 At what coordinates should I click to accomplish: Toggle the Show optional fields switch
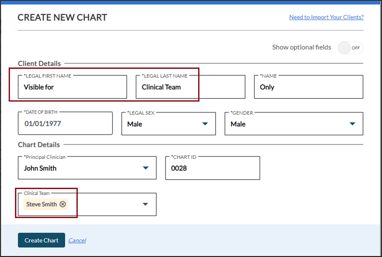[350, 48]
